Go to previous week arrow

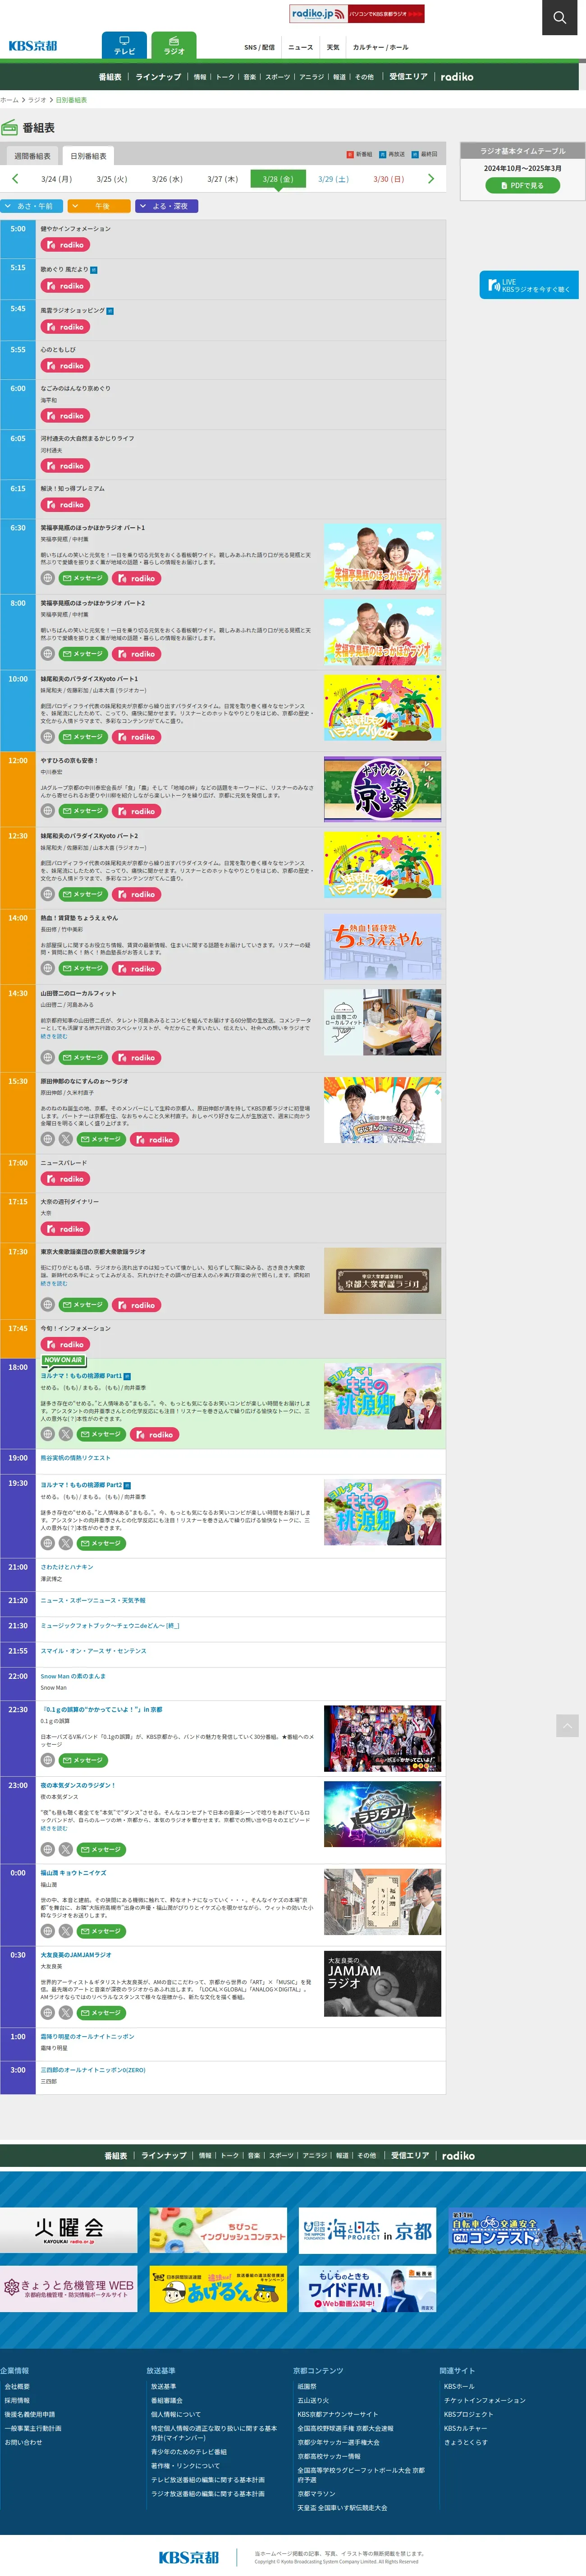[x=15, y=179]
